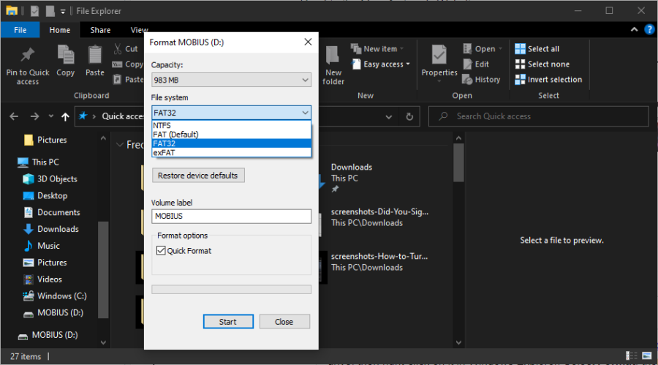Expand the Easy access dropdown
This screenshot has height=365, width=658.
tap(387, 64)
